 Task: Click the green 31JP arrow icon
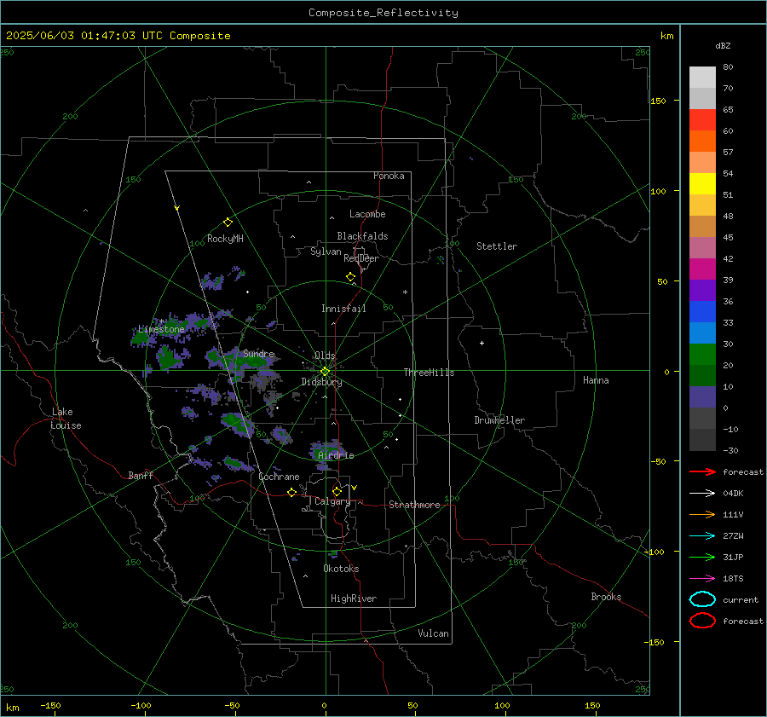pos(702,557)
